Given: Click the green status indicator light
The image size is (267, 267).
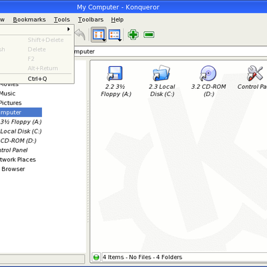Looking at the screenshot, I should coord(96,257).
